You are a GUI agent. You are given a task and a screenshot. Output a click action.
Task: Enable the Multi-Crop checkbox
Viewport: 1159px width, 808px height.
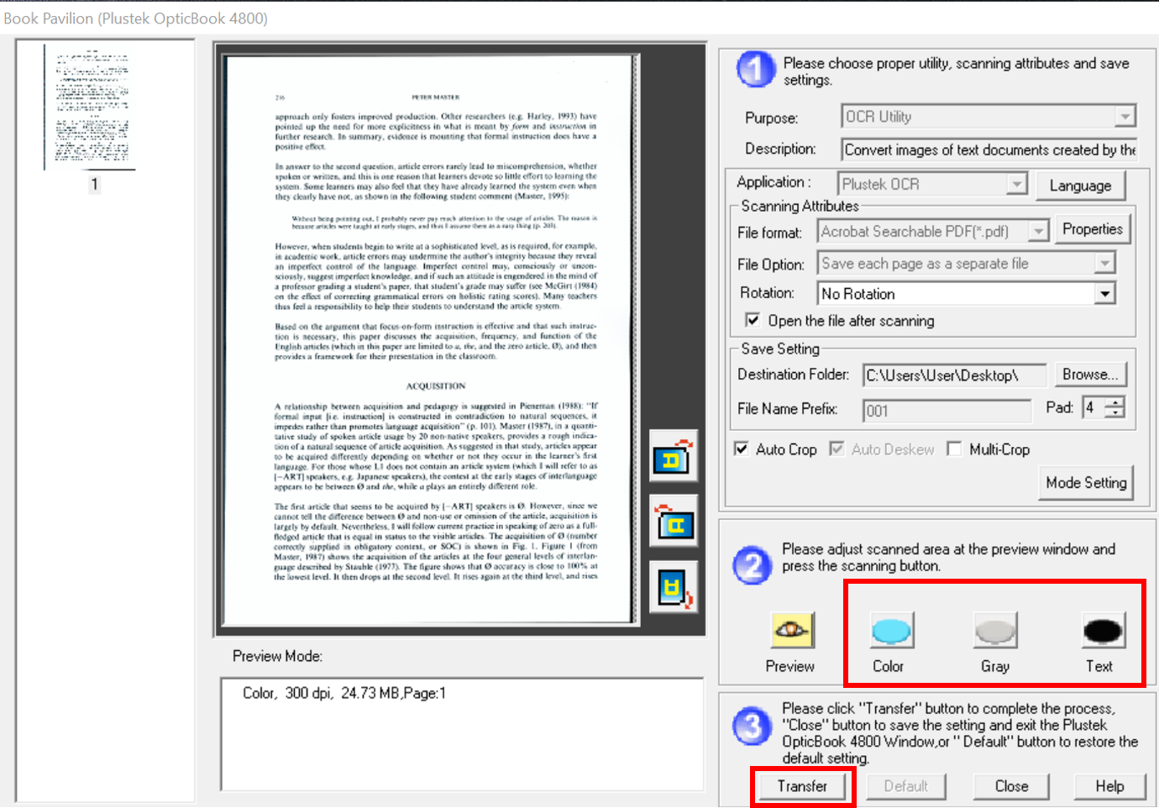tap(954, 449)
